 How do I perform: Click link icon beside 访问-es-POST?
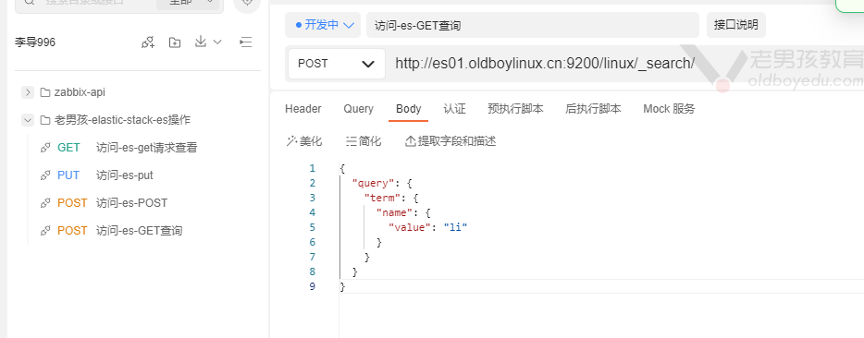pos(45,203)
